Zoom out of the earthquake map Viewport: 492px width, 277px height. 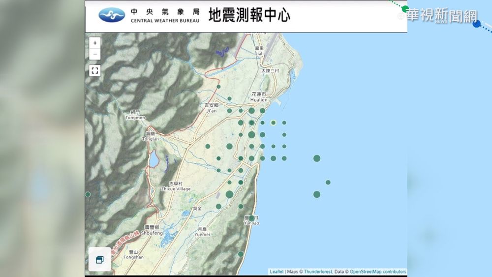point(95,54)
